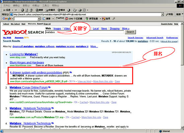
Task: Switch to the Shopping search tab
Action: 114,28
